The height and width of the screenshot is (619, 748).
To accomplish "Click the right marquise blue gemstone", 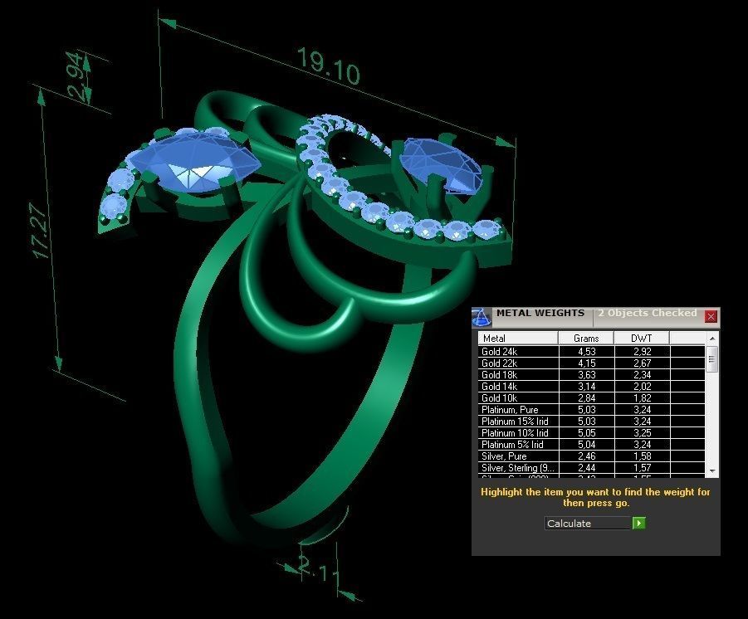I will (442, 165).
